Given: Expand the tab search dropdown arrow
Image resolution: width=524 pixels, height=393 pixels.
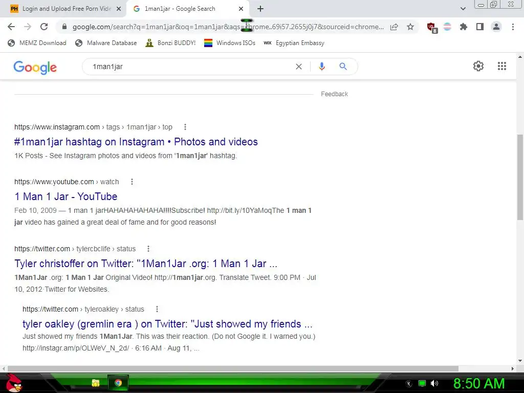Looking at the screenshot, I should click(463, 9).
